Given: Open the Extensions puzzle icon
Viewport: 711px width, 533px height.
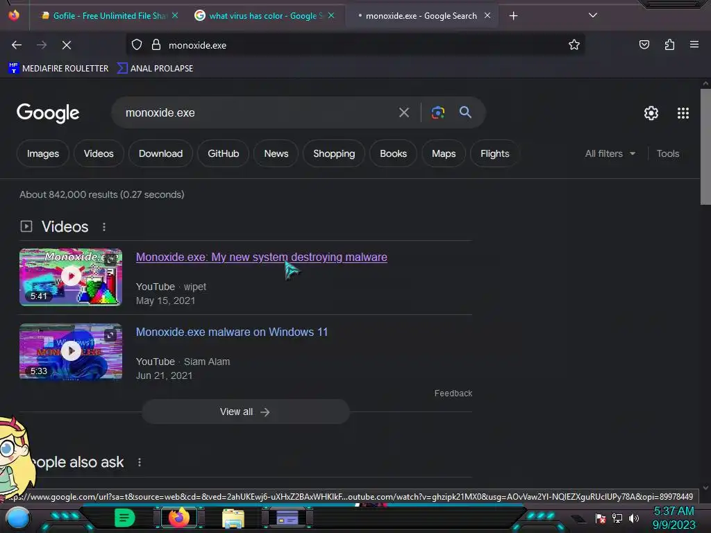Looking at the screenshot, I should [x=669, y=44].
